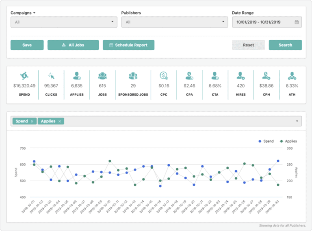Click the ATH metric icon
This screenshot has width=312, height=231.
(292, 75)
